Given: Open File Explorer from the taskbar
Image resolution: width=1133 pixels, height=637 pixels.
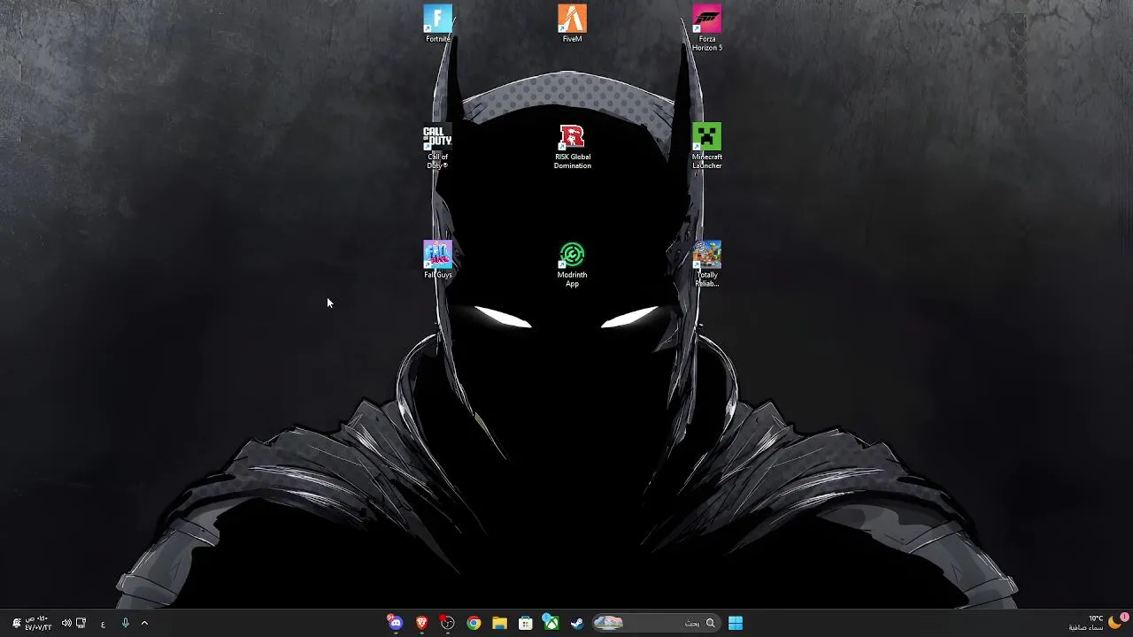Looking at the screenshot, I should coord(499,623).
